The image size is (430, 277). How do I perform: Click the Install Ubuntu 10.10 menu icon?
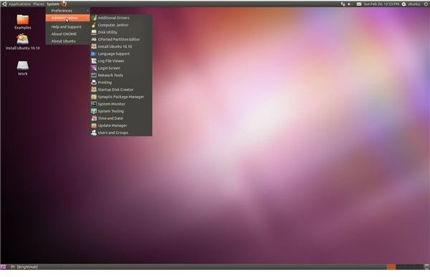pos(94,47)
